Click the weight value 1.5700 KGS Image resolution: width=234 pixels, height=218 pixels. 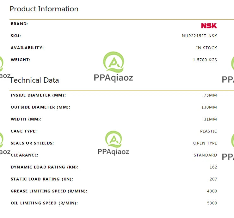205,60
